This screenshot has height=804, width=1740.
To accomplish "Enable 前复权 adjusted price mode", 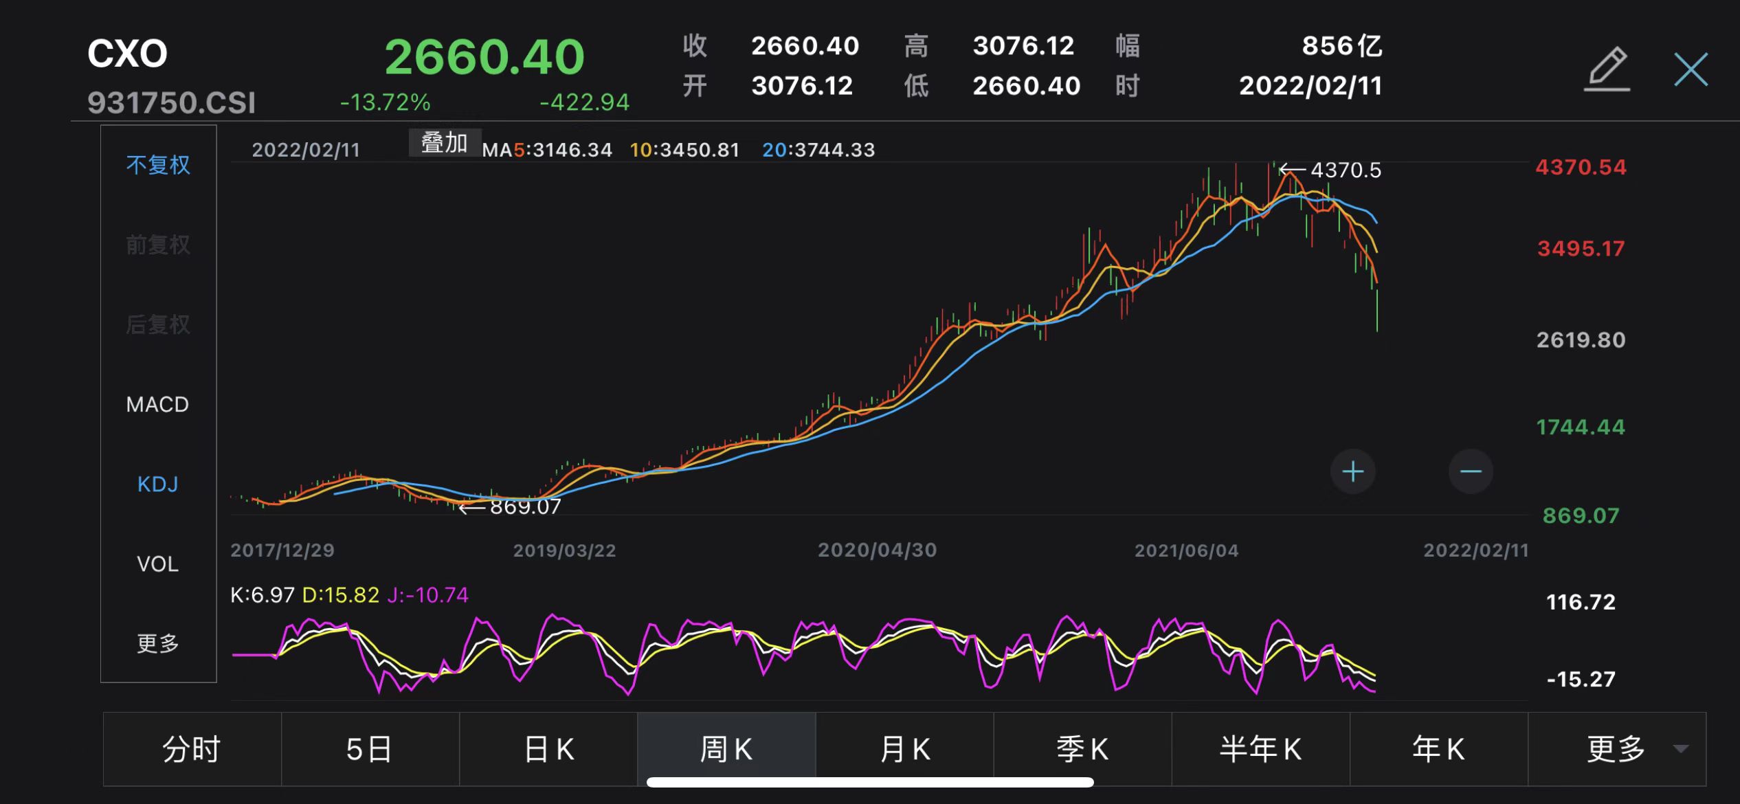I will tap(159, 244).
